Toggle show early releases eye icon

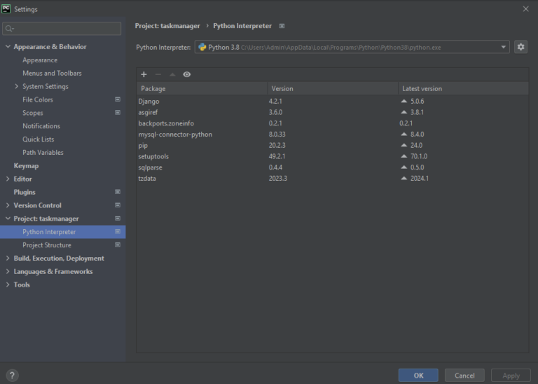coord(186,74)
